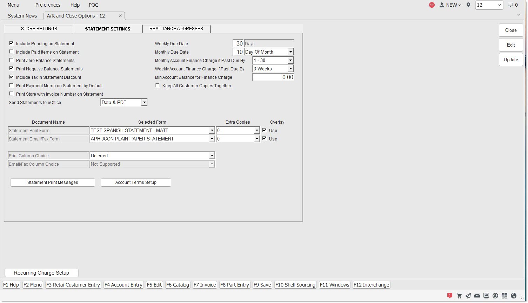This screenshot has width=528, height=303.
Task: Expand the Send Statements to eOffice dropdown
Action: (144, 102)
